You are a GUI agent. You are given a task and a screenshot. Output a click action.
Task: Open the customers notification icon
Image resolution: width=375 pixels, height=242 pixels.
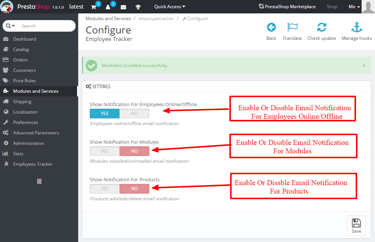pyautogui.click(x=108, y=7)
